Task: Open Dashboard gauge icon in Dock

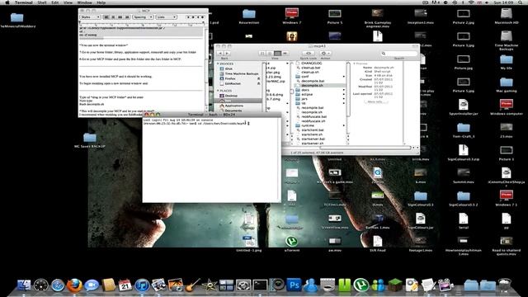Action: pyautogui.click(x=40, y=285)
